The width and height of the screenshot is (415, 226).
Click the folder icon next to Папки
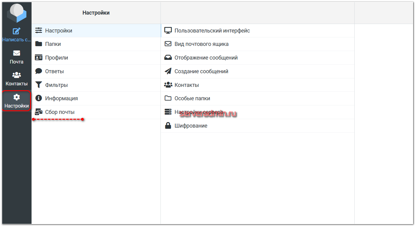click(39, 44)
